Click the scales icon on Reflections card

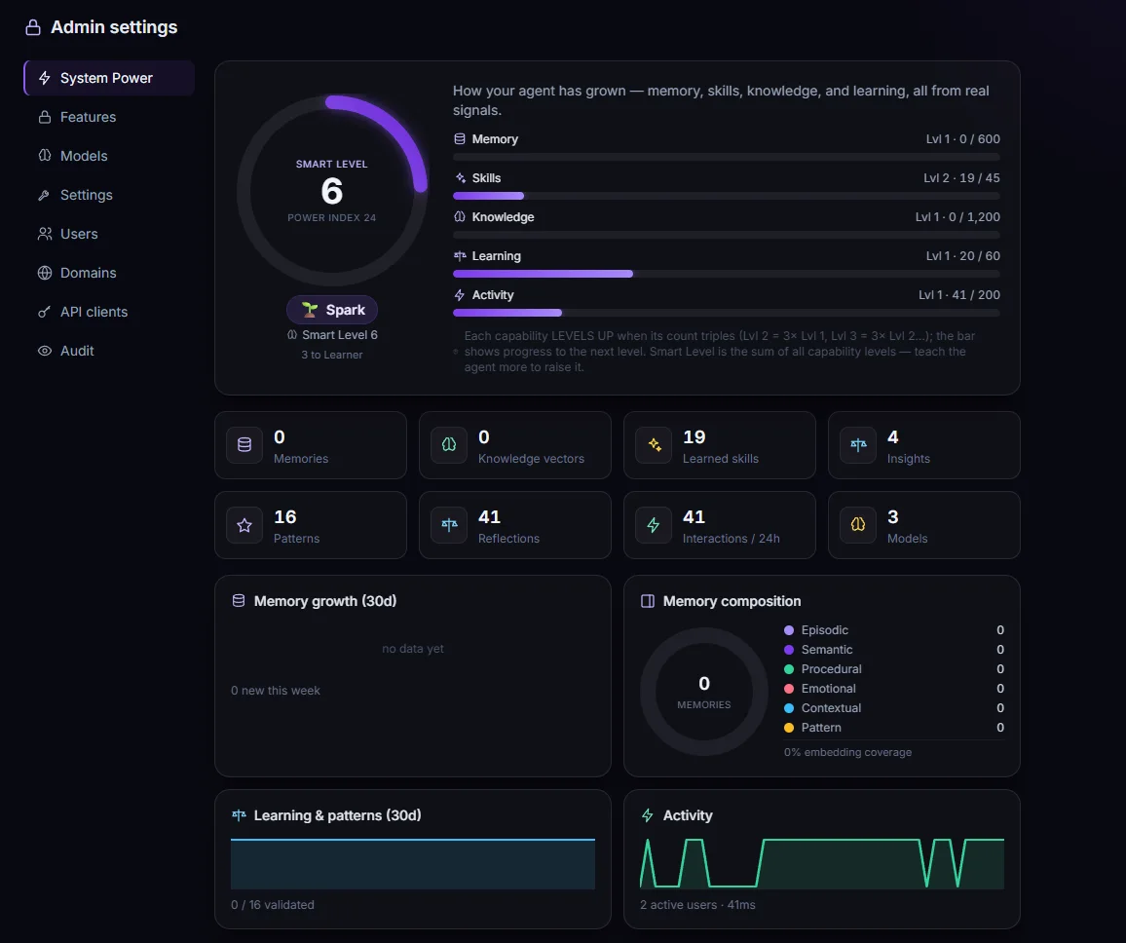[449, 525]
